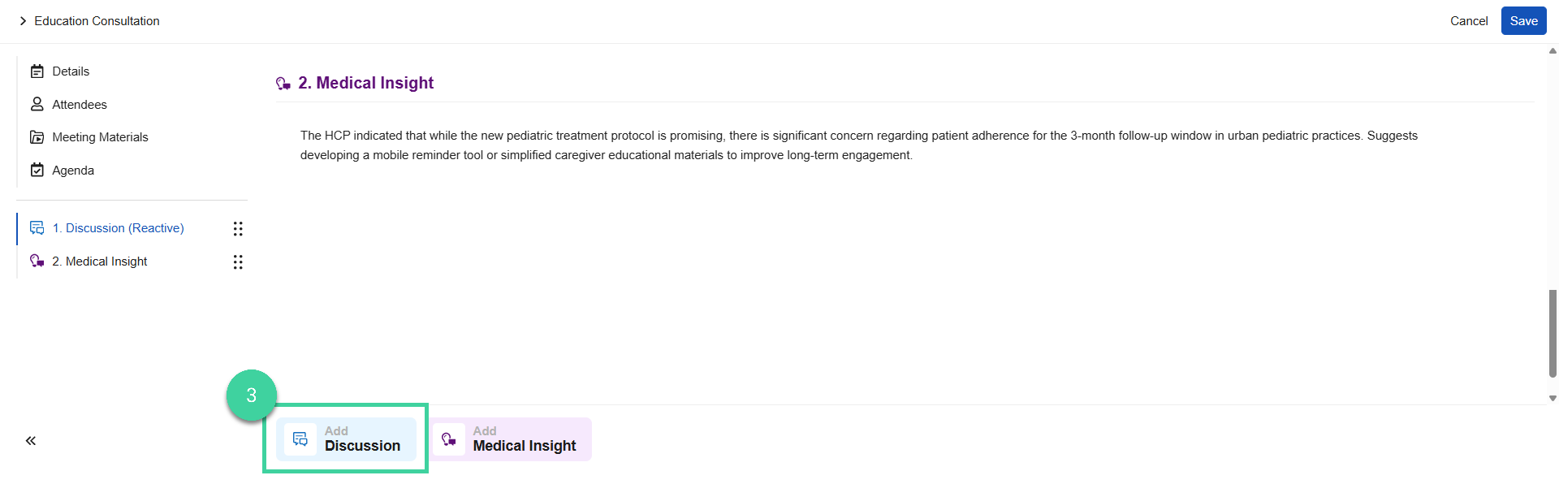1559x484 pixels.
Task: Collapse the sidebar with the double chevron
Action: (31, 440)
